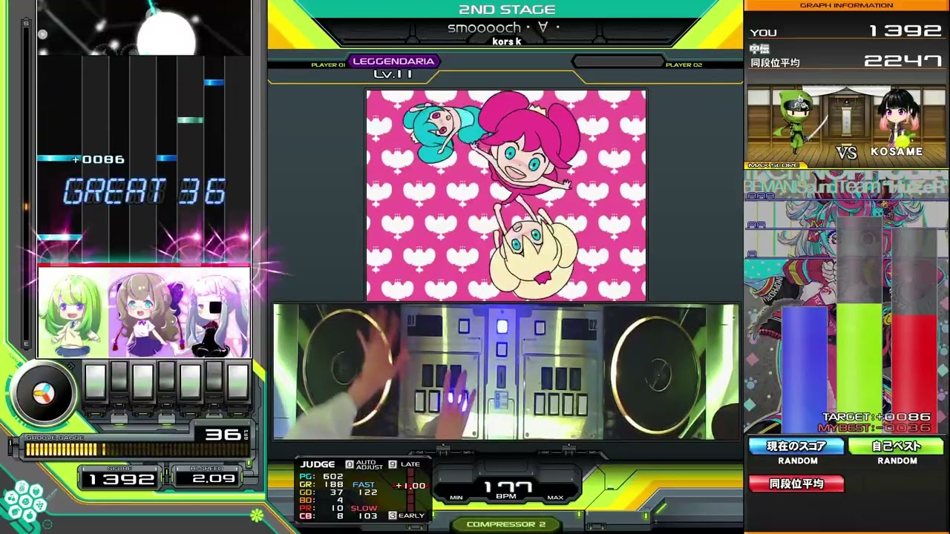Click the 177 BPM display
Image resolution: width=950 pixels, height=534 pixels.
tap(507, 489)
